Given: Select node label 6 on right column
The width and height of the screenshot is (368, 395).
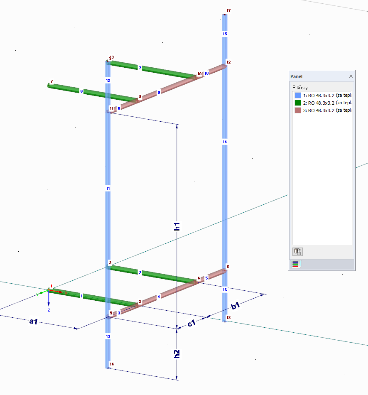Looking at the screenshot, I should [228, 266].
